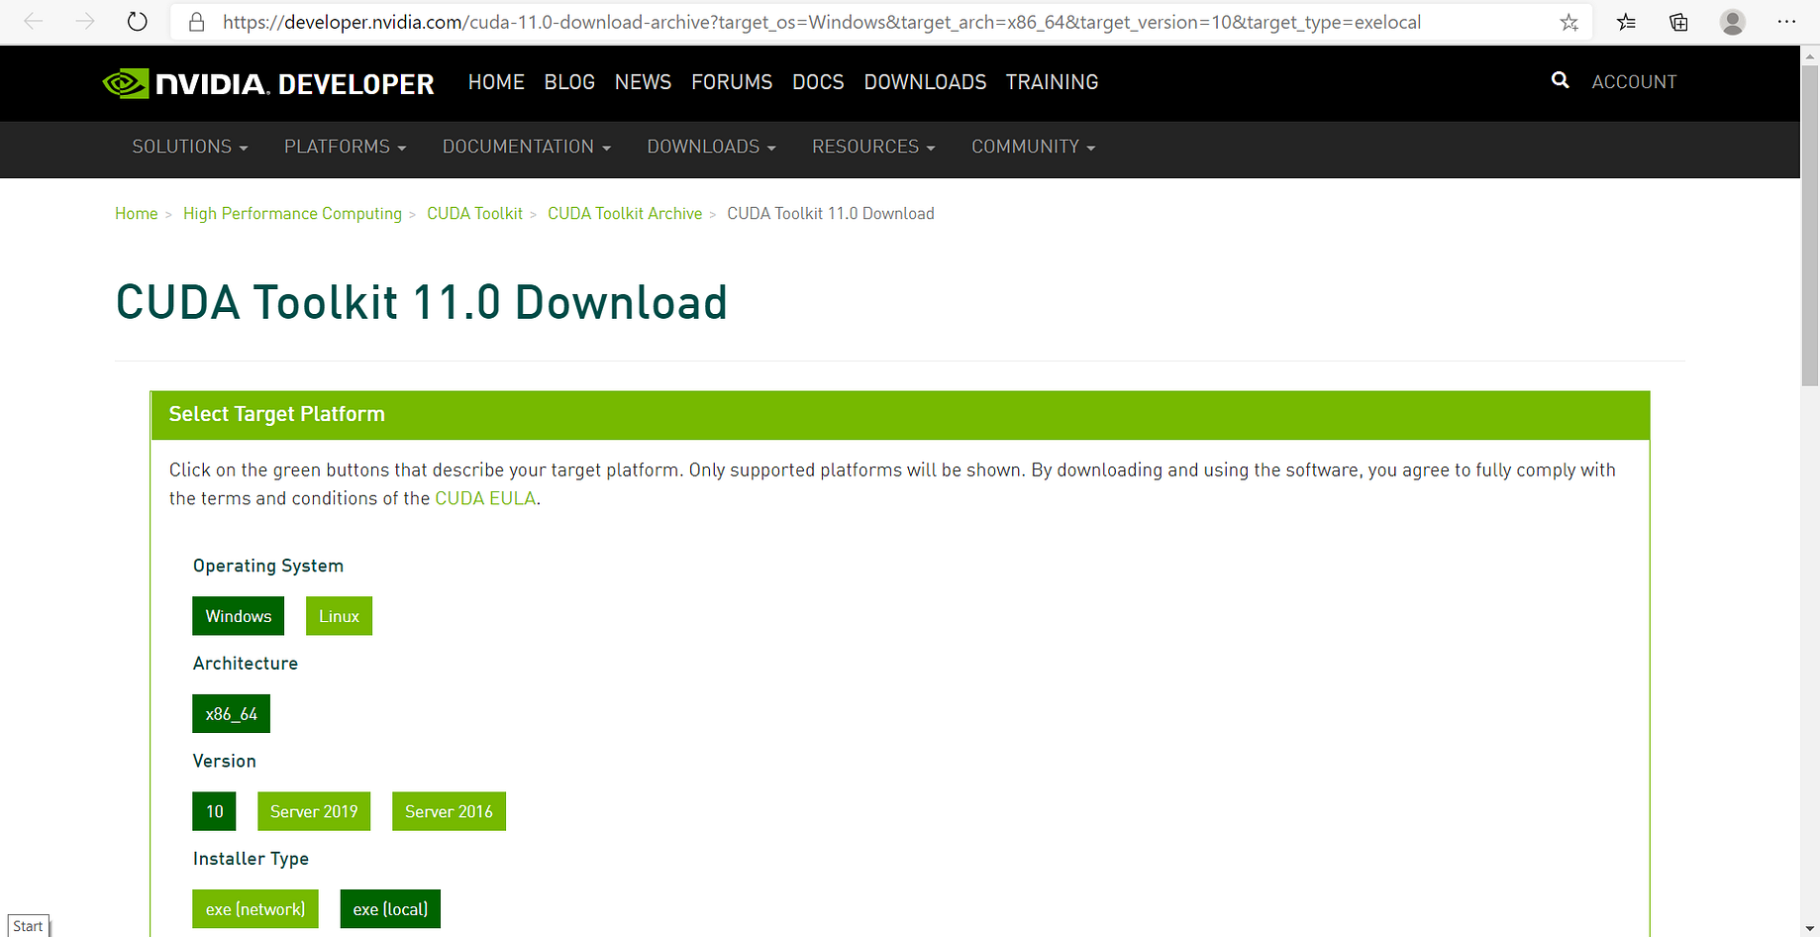Viewport: 1820px width, 937px height.
Task: Click the browser back arrow
Action: click(34, 22)
